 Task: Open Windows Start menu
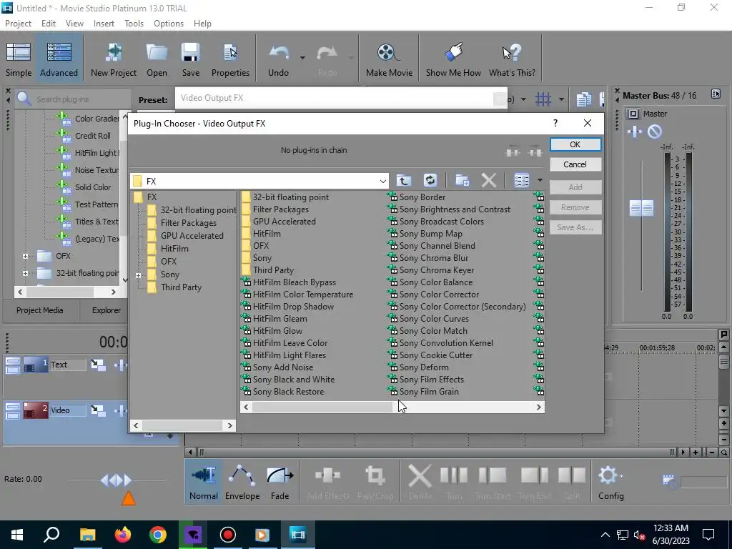tap(17, 534)
